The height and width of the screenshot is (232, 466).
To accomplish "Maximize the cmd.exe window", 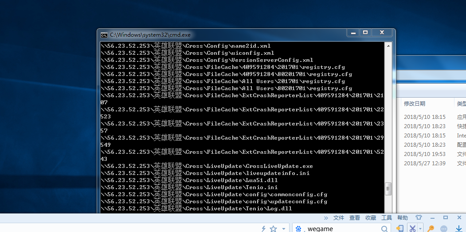I will [x=365, y=33].
